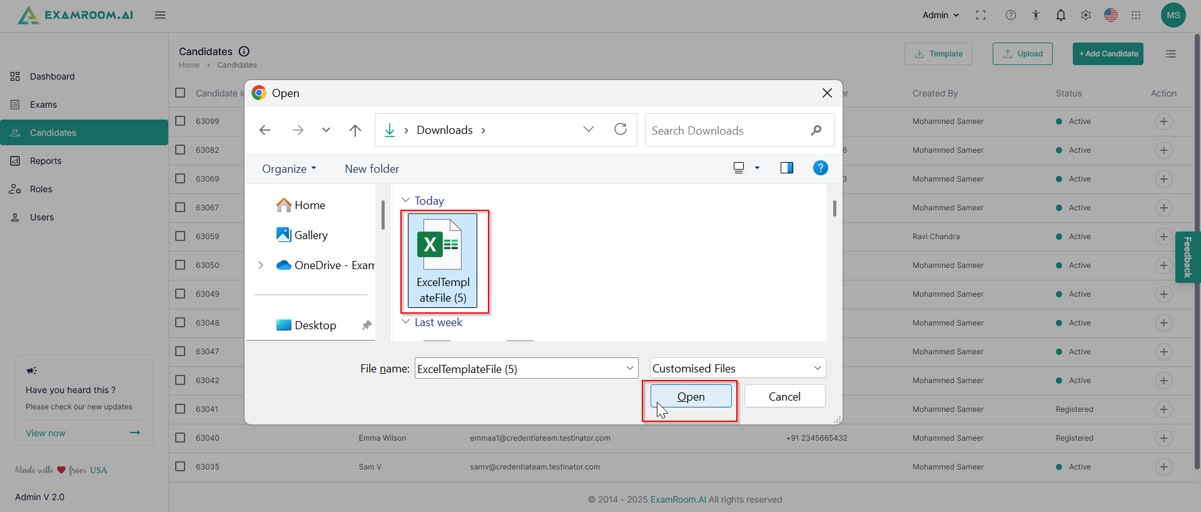1201x512 pixels.
Task: Click the Search Downloads field
Action: pyautogui.click(x=726, y=130)
